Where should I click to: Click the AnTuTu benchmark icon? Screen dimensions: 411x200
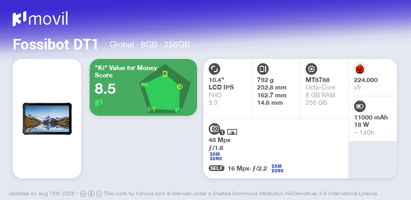coord(360,69)
